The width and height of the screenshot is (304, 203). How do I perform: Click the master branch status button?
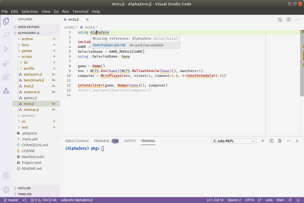[11, 200]
